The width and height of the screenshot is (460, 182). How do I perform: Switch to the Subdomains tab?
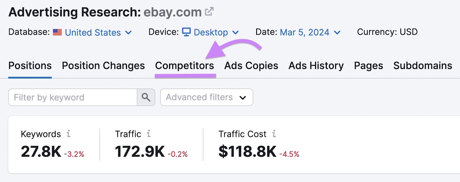(422, 66)
